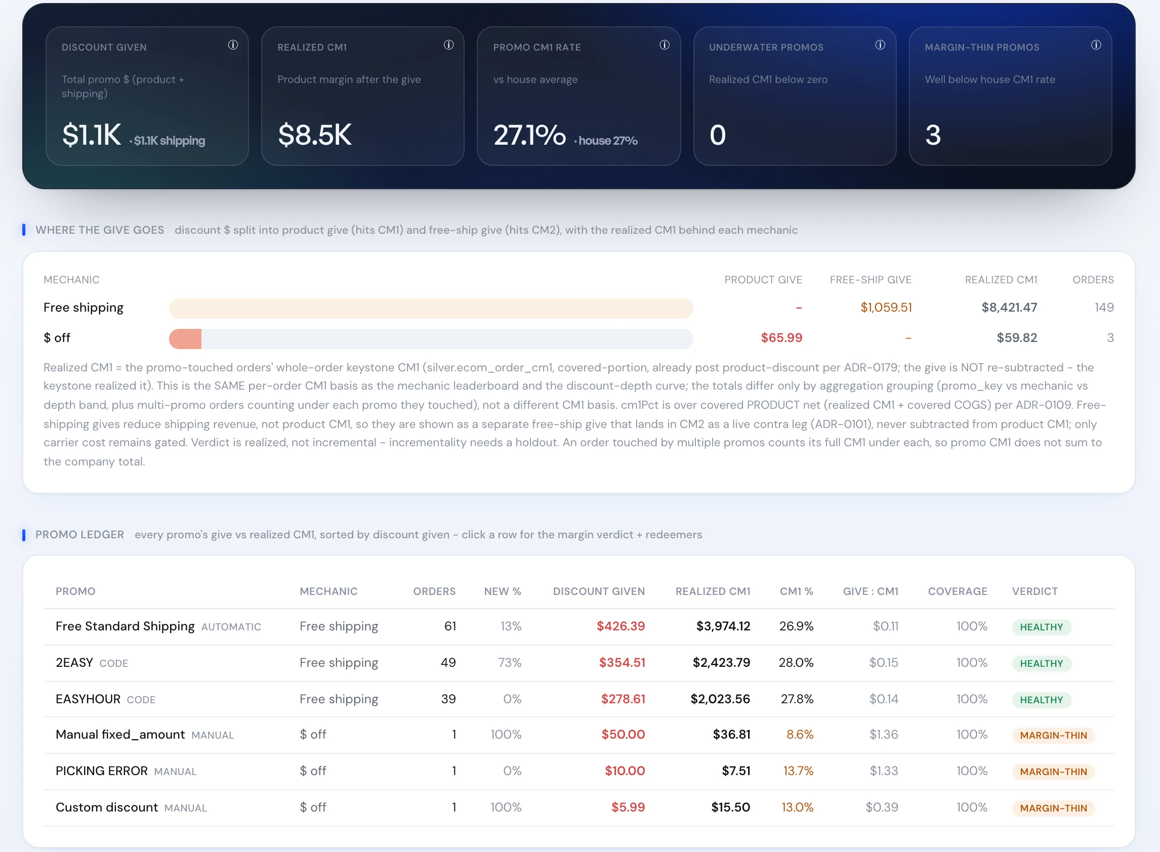Click the $278.61 discount given value
This screenshot has height=852, width=1160.
pyautogui.click(x=623, y=699)
